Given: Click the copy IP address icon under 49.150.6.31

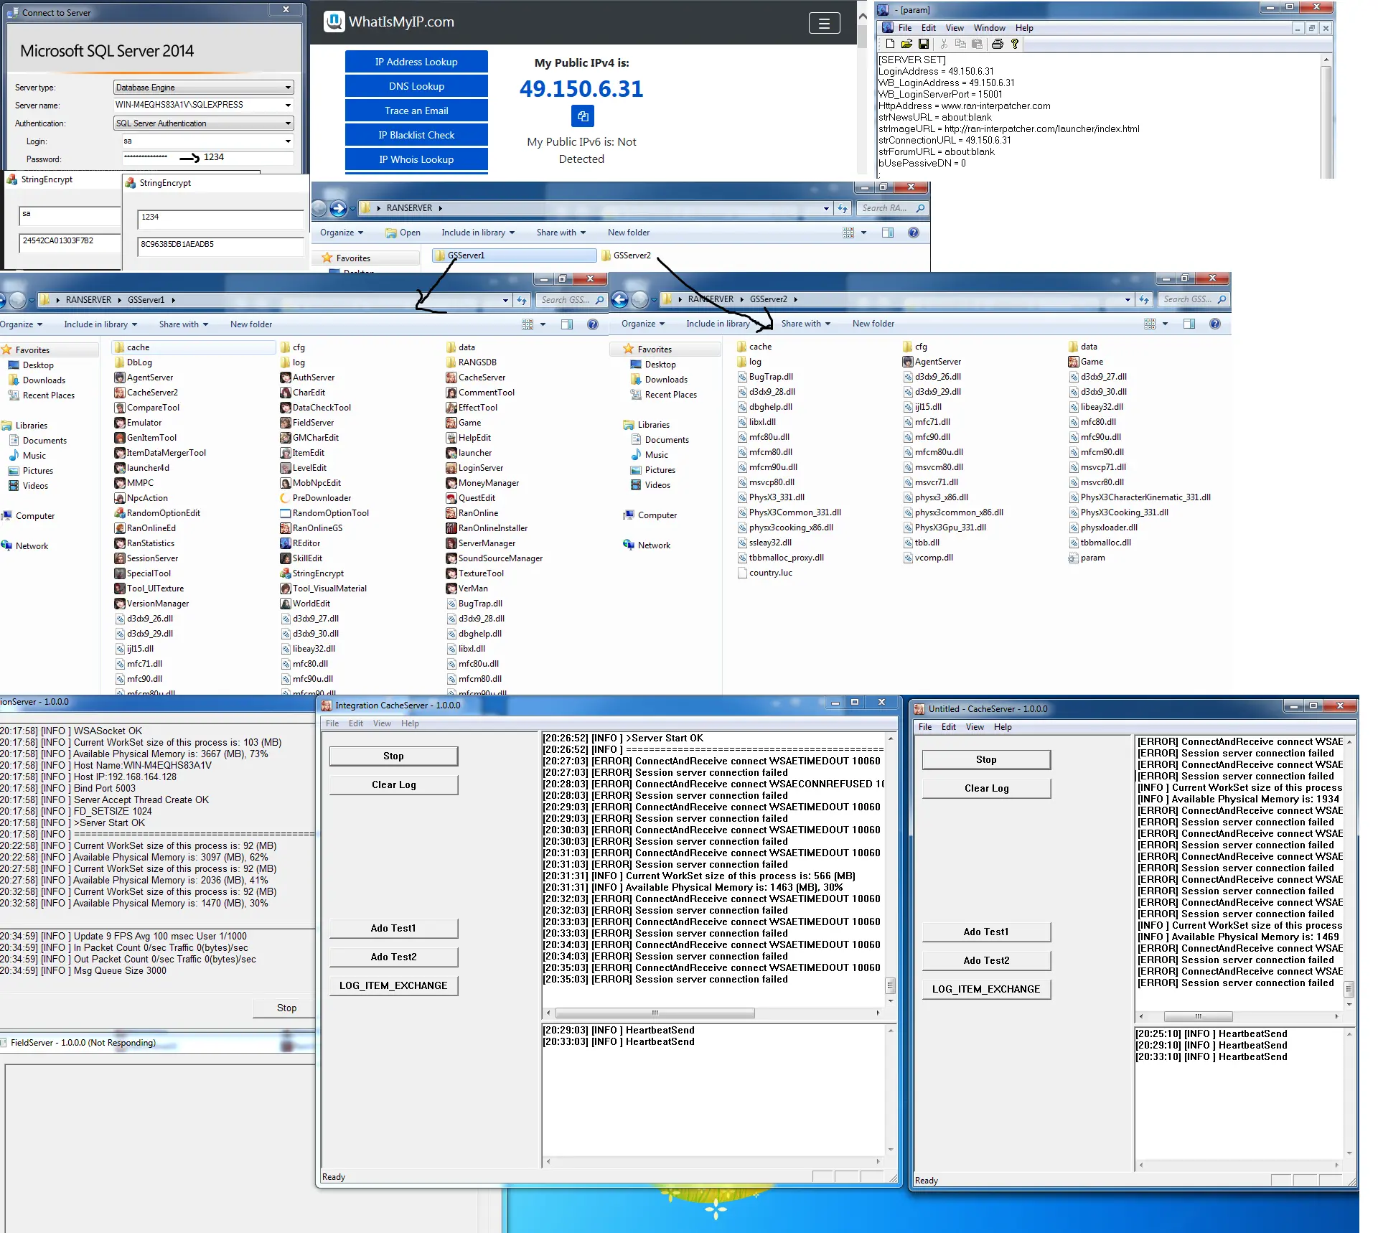Looking at the screenshot, I should (x=583, y=116).
